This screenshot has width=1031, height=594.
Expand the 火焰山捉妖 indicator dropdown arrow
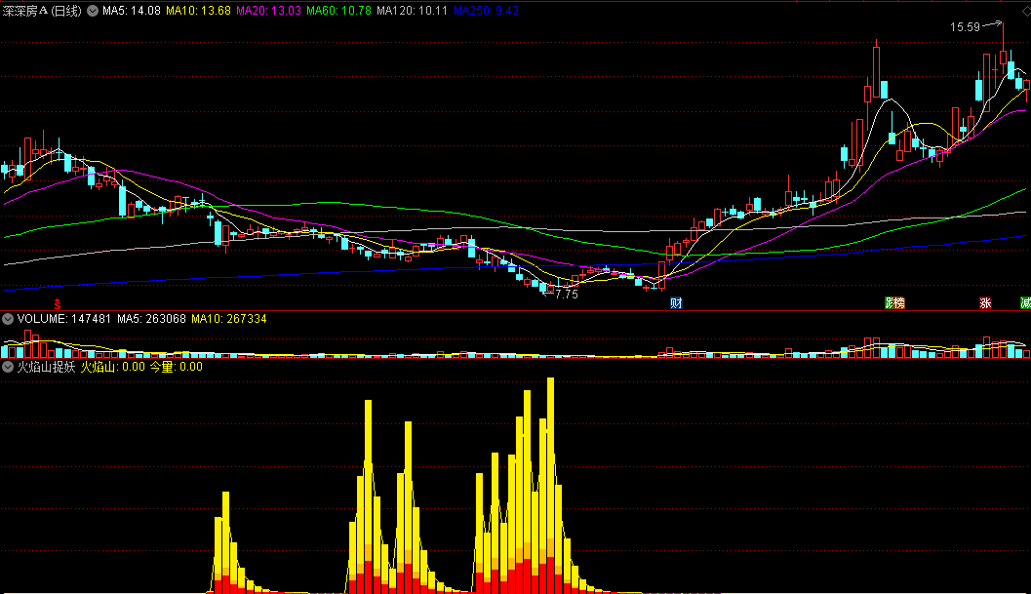click(x=8, y=367)
